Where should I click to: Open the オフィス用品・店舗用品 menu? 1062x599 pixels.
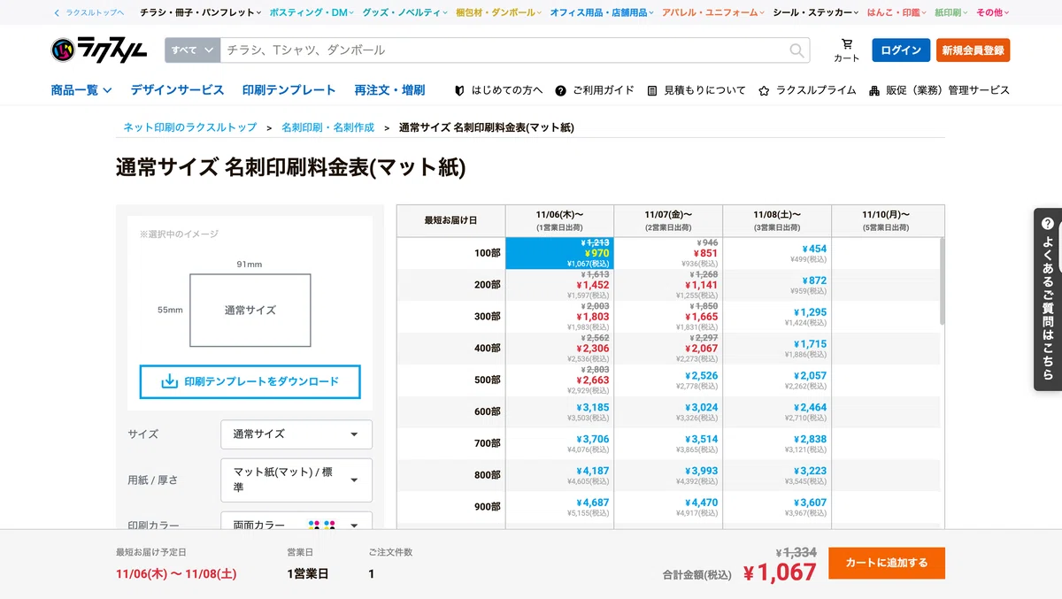click(602, 12)
